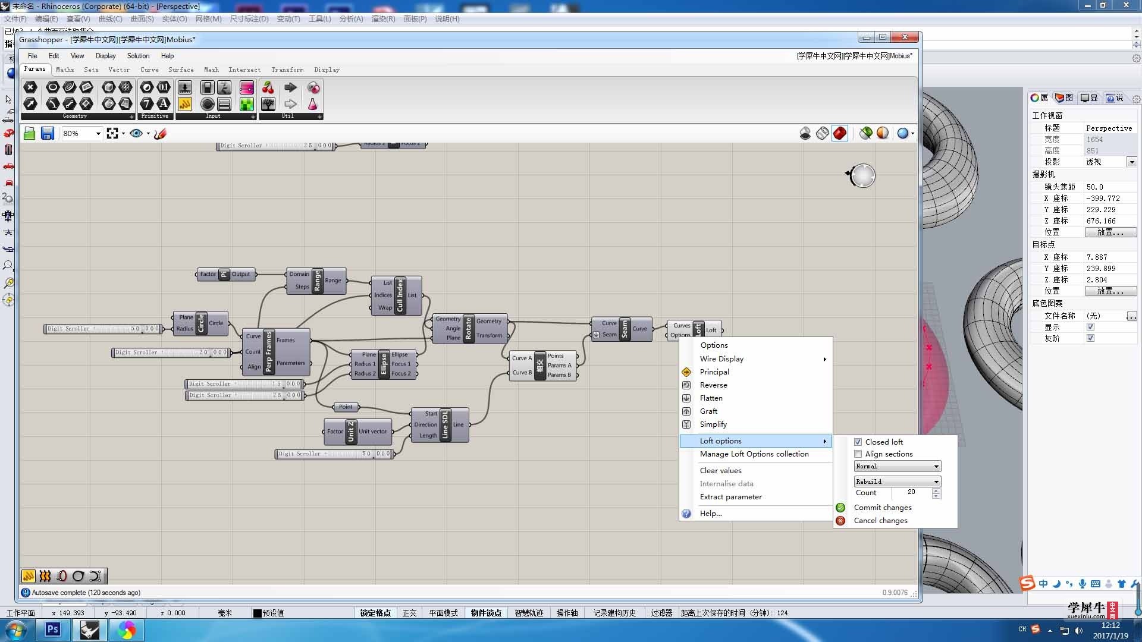Save document with blue floppy icon
This screenshot has width=1142, height=642.
48,133
